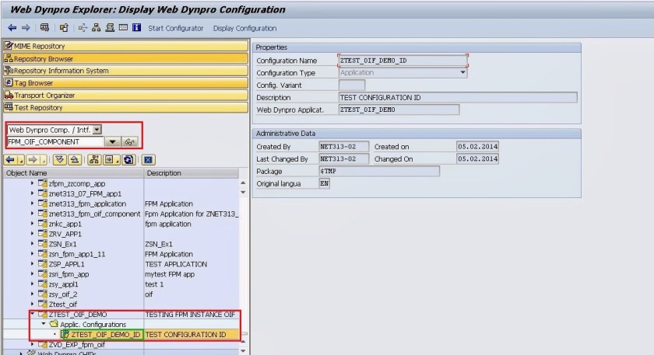The image size is (654, 355).
Task: Click the Start Configurator button
Action: point(175,28)
